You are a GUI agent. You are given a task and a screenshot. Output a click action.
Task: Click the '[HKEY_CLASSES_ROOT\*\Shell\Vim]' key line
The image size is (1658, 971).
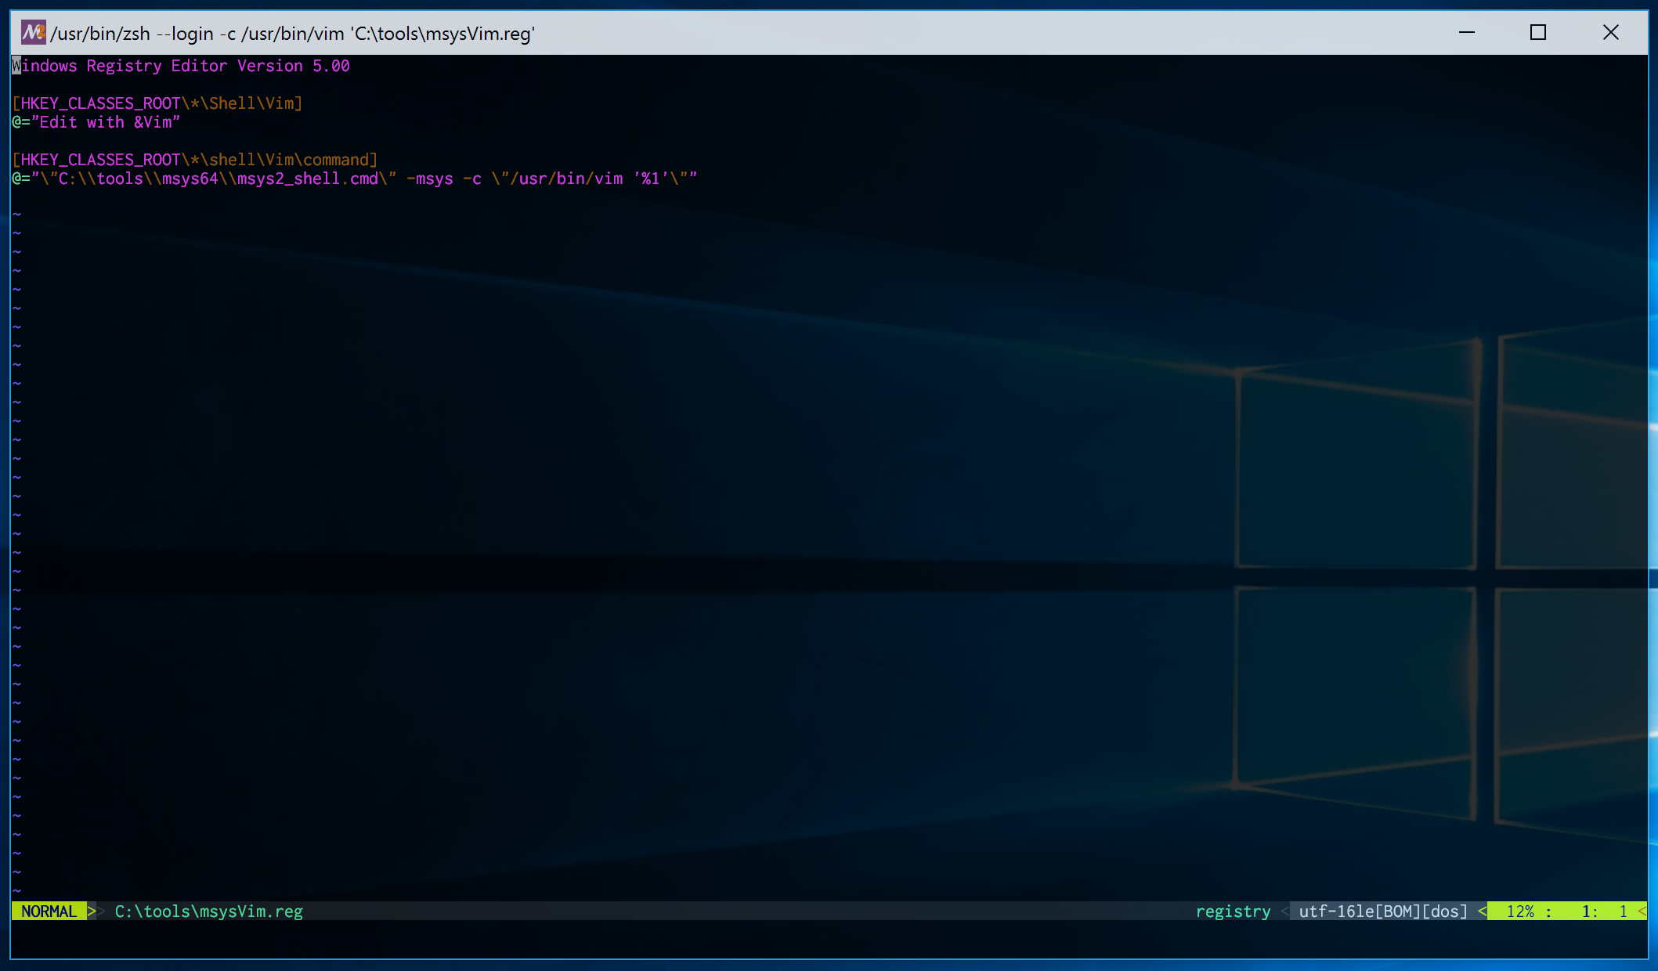point(157,103)
